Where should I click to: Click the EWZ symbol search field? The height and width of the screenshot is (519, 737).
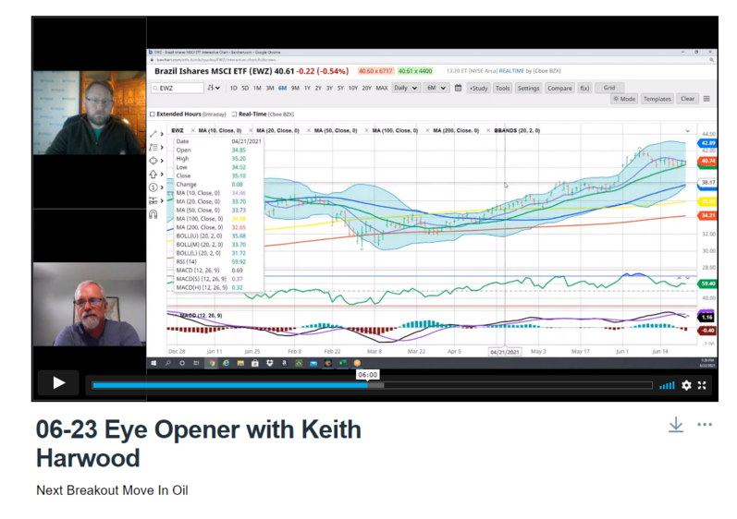pyautogui.click(x=178, y=88)
